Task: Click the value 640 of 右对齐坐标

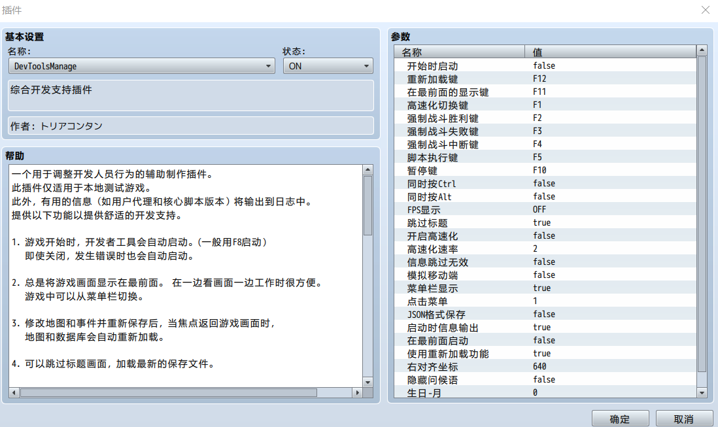Action: 539,367
